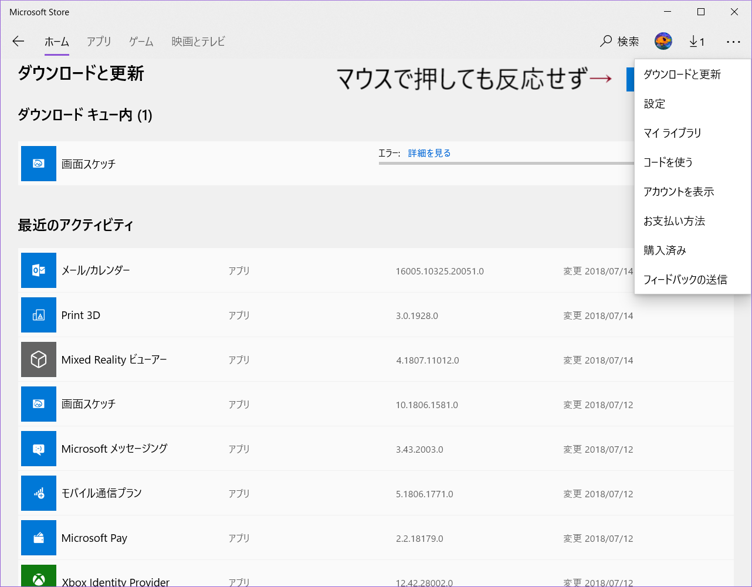Click version 2.2.18179.0
Image resolution: width=752 pixels, height=587 pixels.
click(x=419, y=539)
